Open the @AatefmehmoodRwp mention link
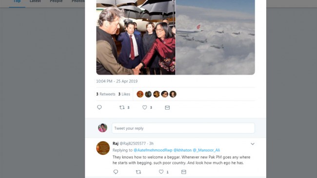This screenshot has height=178, width=317. [153, 150]
